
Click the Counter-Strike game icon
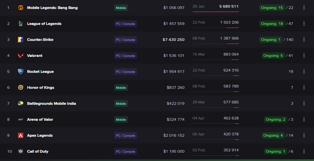[20, 40]
